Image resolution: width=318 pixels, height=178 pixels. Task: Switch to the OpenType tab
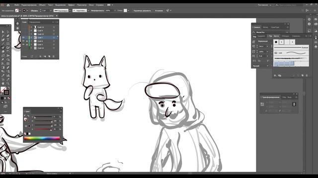(275, 27)
